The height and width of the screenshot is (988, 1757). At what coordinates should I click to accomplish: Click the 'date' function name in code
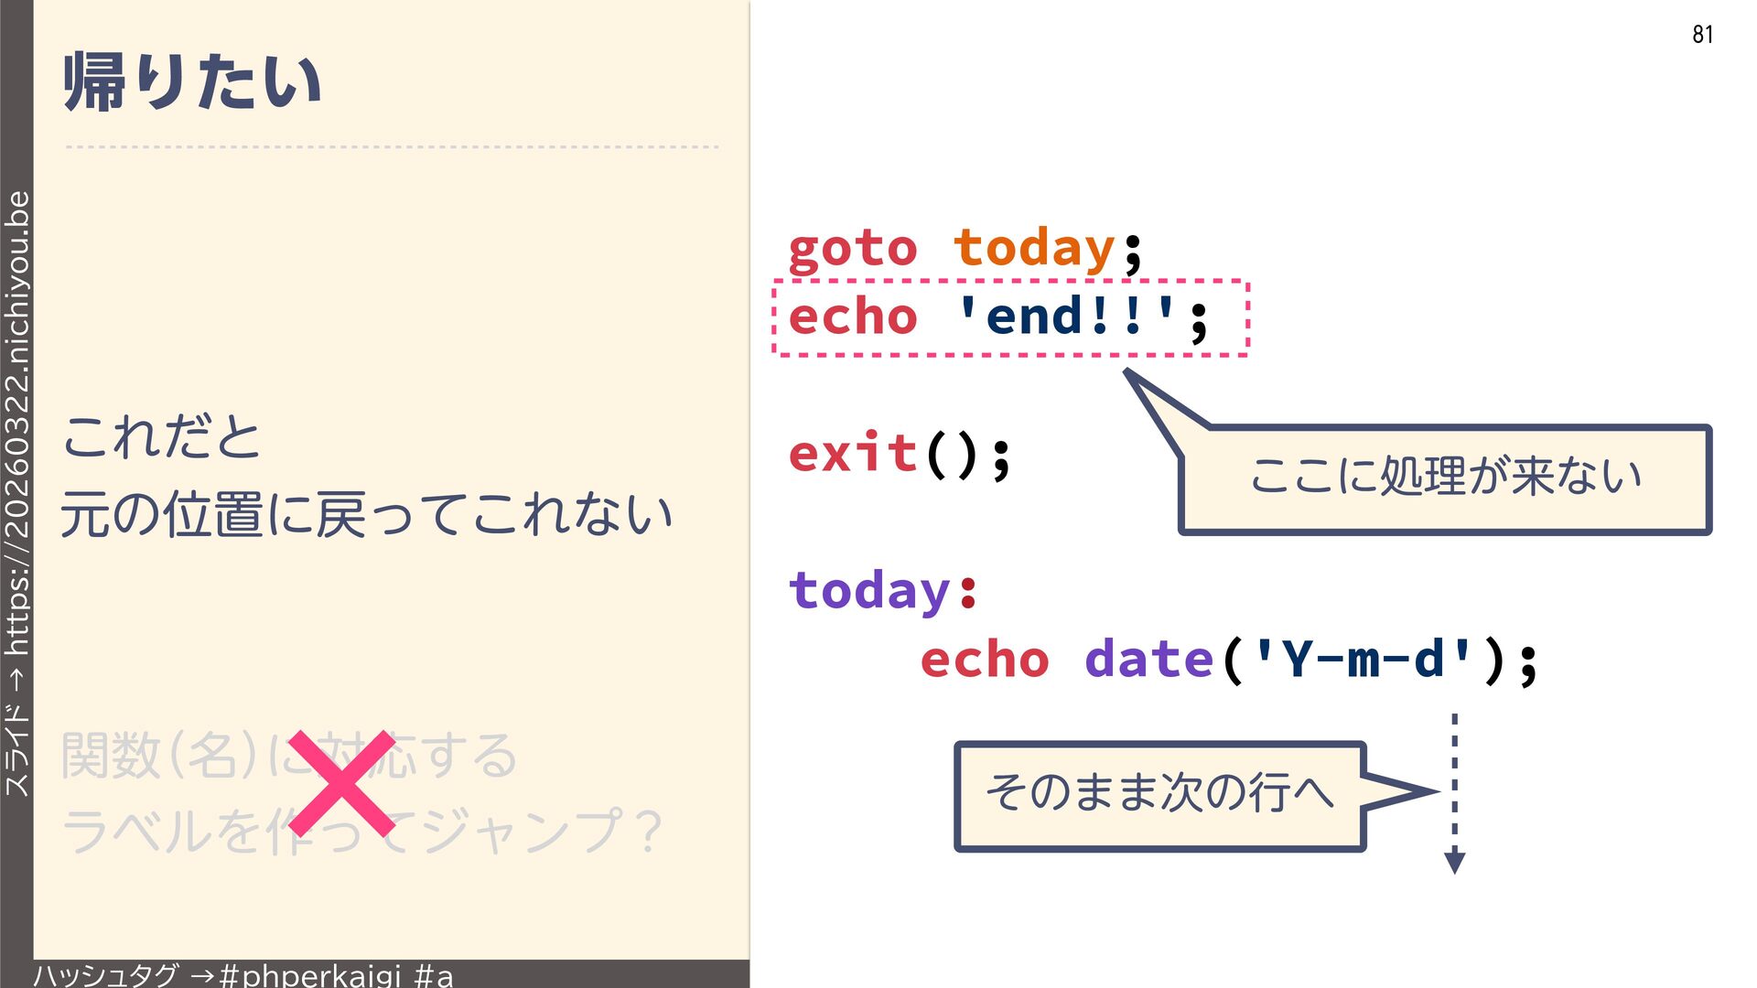[1148, 660]
